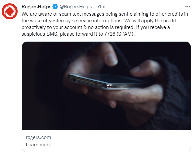Open the RogersHelps red logo avatar
Image resolution: width=193 pixels, height=152 pixels.
pyautogui.click(x=10, y=11)
